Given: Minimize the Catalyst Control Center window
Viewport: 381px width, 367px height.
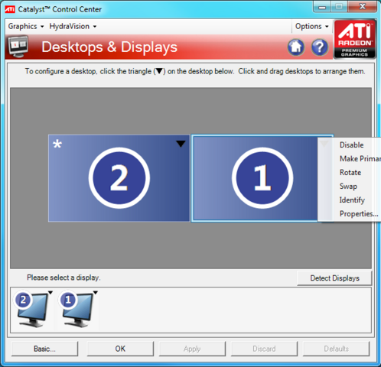Looking at the screenshot, I should [x=322, y=7].
